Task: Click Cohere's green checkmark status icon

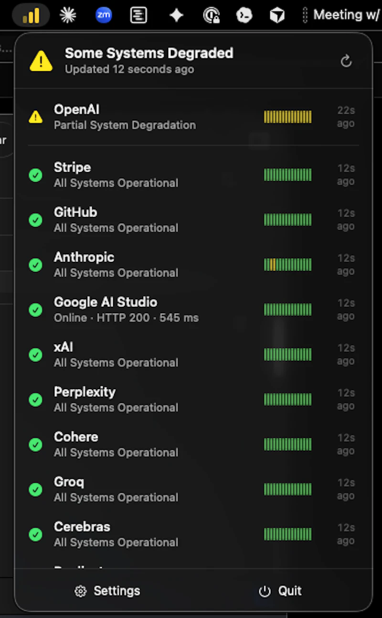Action: coord(35,445)
